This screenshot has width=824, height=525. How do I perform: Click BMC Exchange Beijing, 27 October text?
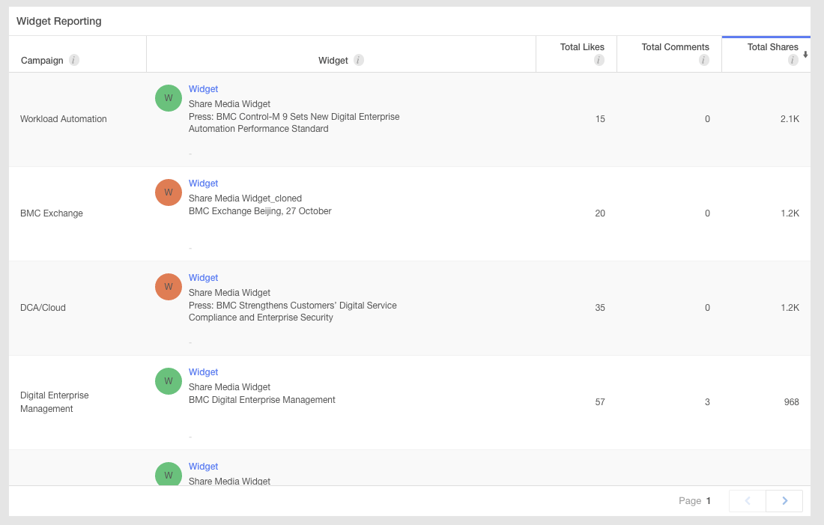click(260, 210)
